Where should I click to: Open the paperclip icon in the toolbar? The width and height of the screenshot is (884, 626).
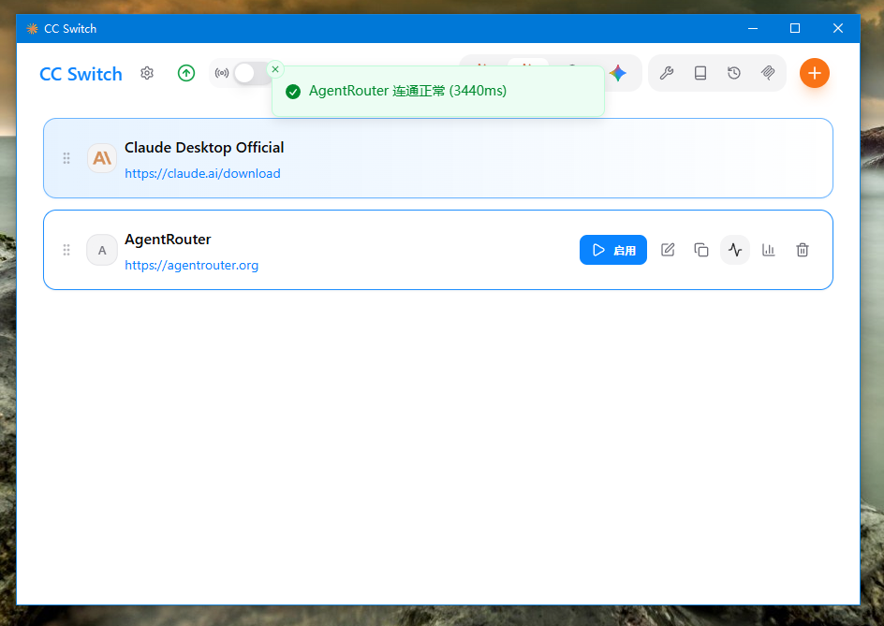tap(768, 73)
